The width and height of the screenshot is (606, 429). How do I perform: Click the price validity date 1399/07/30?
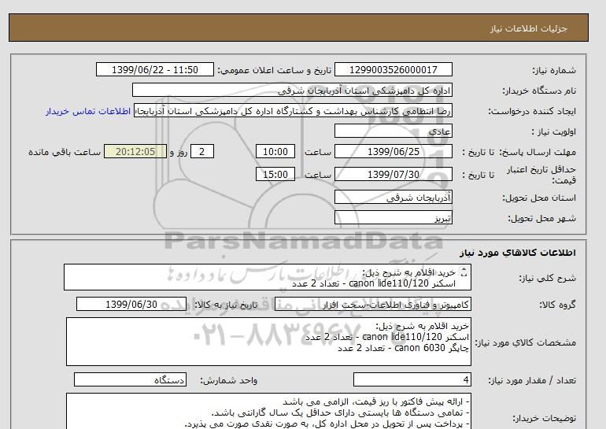point(393,174)
